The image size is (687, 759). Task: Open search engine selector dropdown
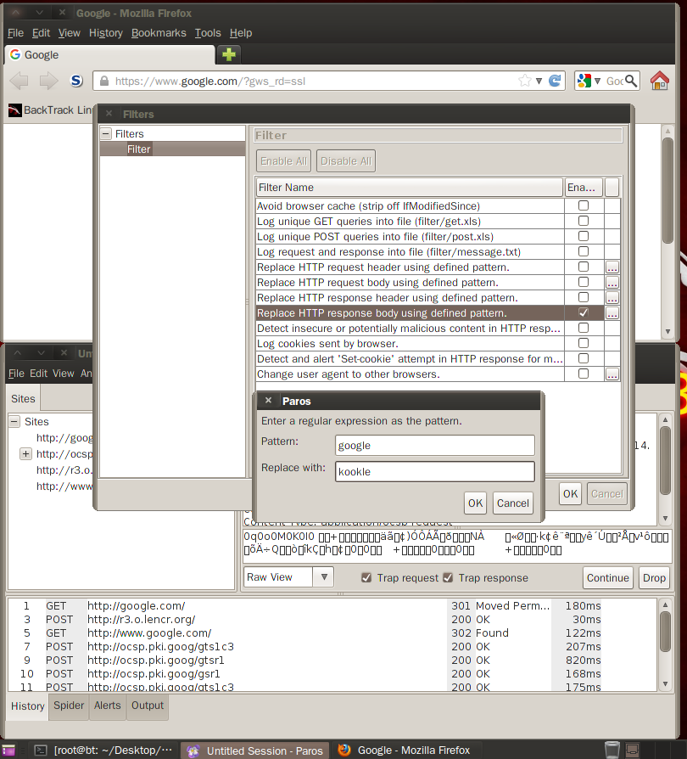point(598,81)
